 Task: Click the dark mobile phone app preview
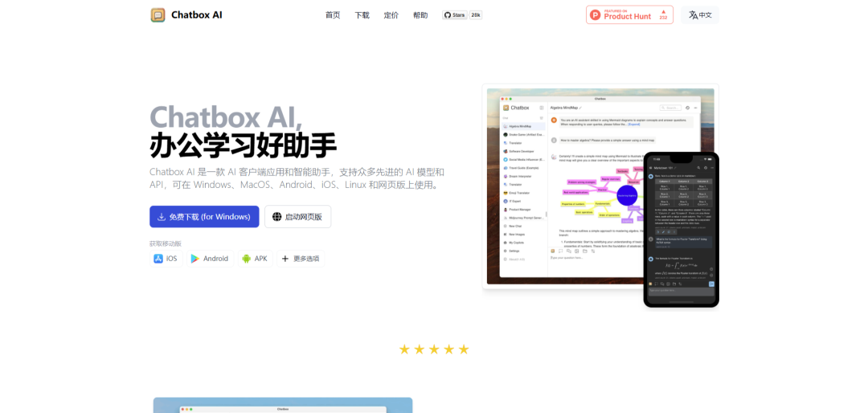681,227
